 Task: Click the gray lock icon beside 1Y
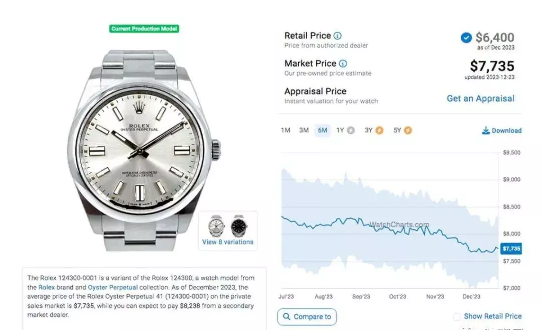coord(351,131)
